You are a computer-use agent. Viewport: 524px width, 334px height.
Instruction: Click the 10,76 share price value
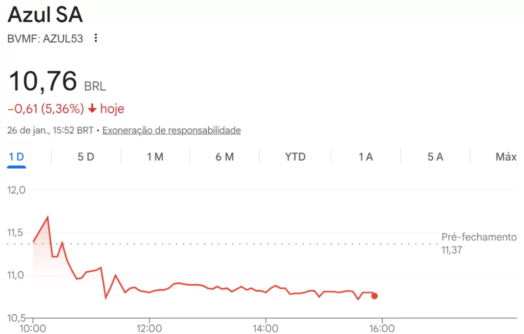(x=43, y=81)
